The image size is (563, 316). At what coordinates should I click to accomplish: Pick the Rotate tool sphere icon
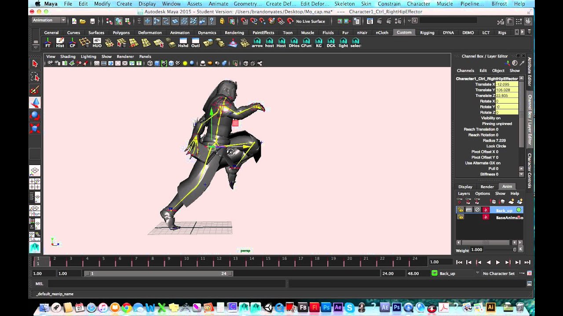tap(35, 116)
